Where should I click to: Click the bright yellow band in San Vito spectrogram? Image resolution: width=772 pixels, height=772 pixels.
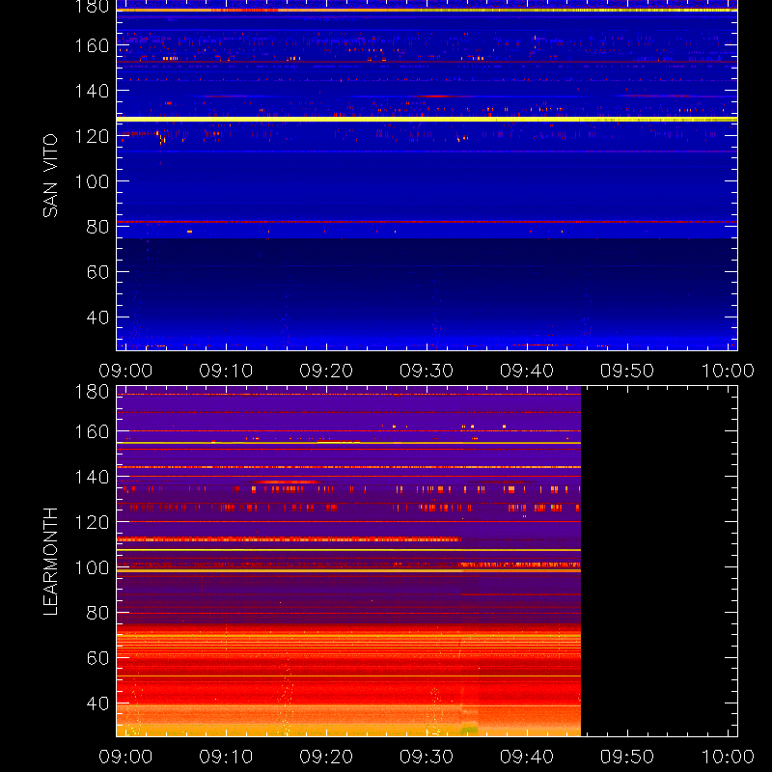(x=427, y=119)
